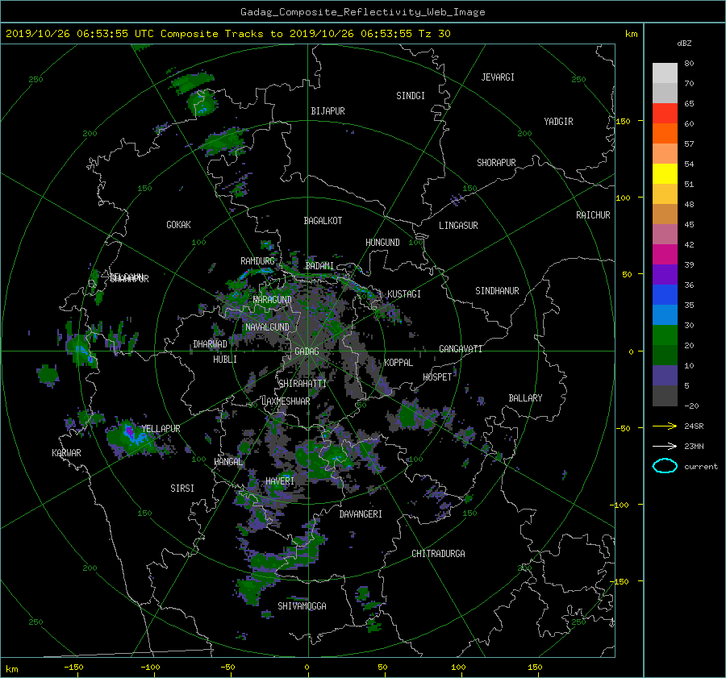Click the cyan current-track ellipse icon
Viewport: 726px width, 678px height.
click(x=665, y=466)
